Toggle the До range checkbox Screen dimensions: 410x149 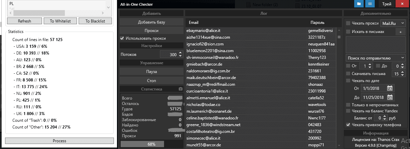(x=378, y=66)
